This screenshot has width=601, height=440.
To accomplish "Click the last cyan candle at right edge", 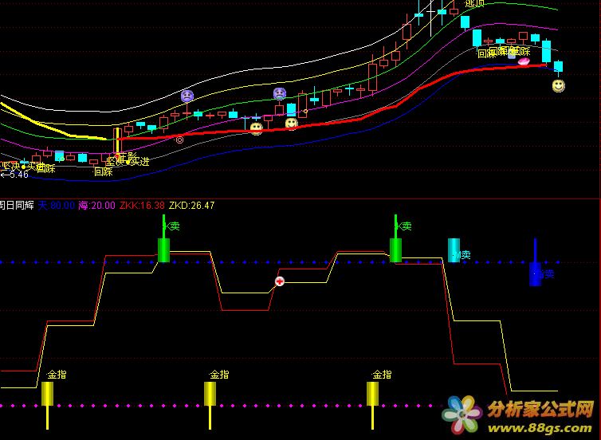I will coord(559,67).
